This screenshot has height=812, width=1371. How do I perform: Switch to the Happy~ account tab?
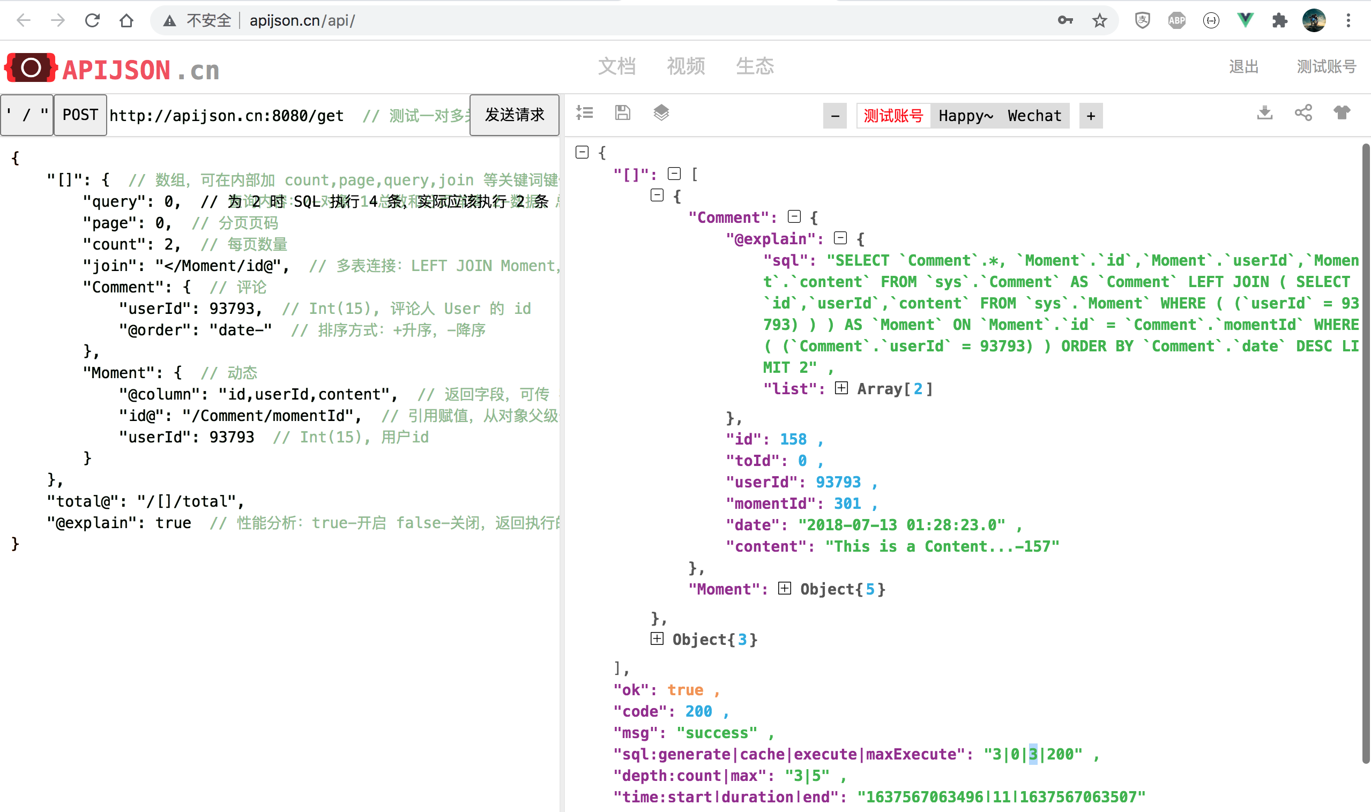965,116
